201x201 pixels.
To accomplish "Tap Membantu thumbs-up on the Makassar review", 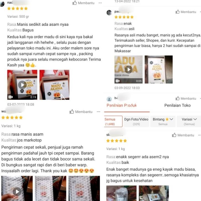I will 186,12.
